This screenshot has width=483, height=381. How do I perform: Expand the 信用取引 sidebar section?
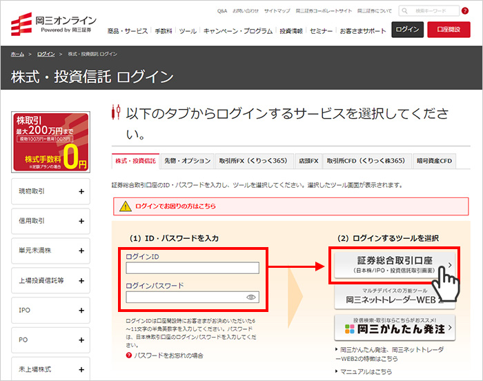pos(50,221)
